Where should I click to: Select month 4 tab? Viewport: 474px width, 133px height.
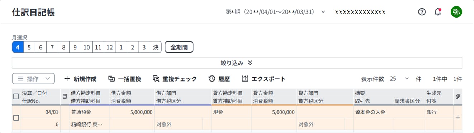point(18,47)
